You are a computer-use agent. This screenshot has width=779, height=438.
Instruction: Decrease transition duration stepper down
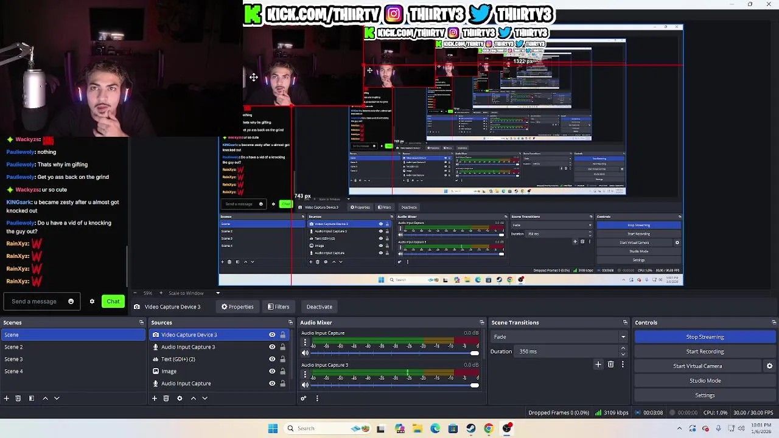coord(623,354)
